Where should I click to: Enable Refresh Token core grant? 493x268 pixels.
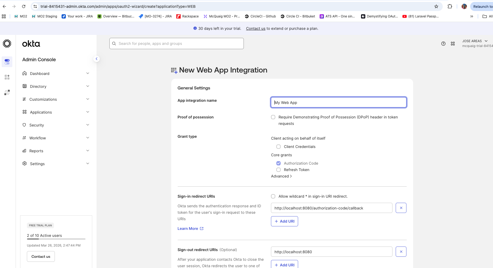[x=278, y=170]
